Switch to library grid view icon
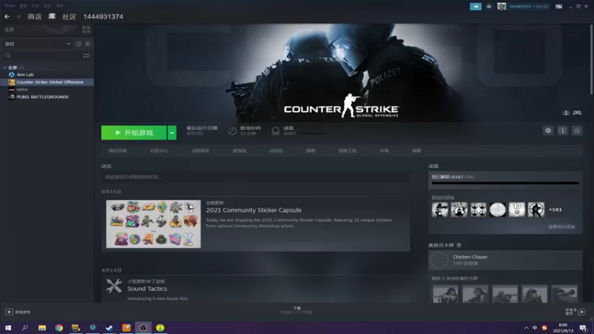 [86, 30]
